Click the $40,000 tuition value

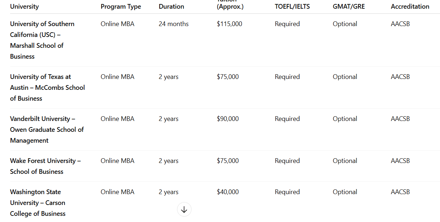(227, 192)
